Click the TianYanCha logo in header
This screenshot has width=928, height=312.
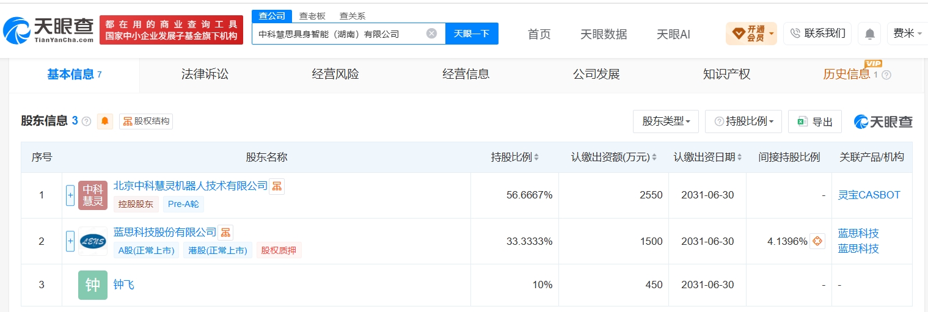click(x=49, y=29)
